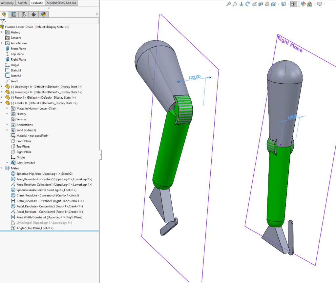
Task: Expand the UpperLeg<1> component node
Action: 2,87
